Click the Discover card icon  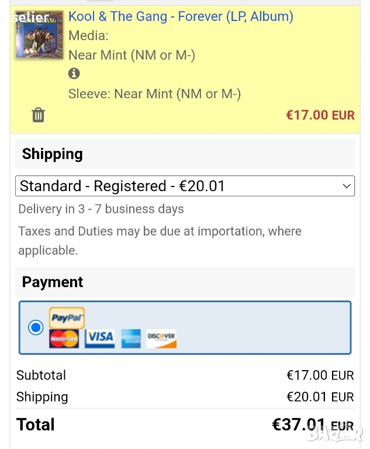(161, 338)
